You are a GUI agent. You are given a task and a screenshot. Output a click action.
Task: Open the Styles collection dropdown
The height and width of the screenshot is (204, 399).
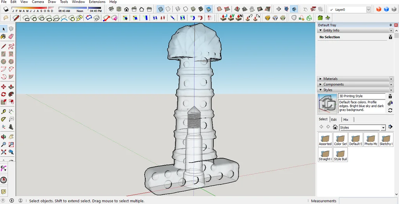click(383, 127)
